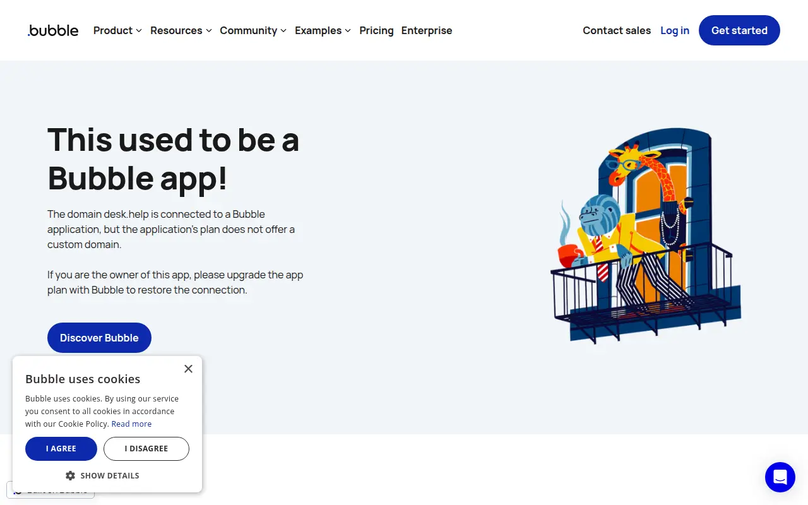Screen dimensions: 808x505
Task: Open the cookie policy Read more link
Action: pyautogui.click(x=131, y=424)
